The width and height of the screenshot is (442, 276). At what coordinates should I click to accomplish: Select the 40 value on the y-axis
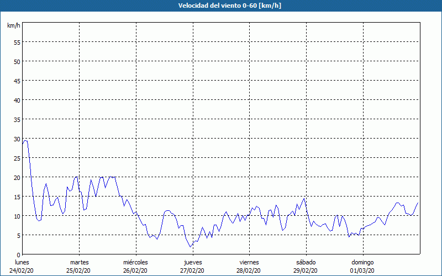click(17, 100)
